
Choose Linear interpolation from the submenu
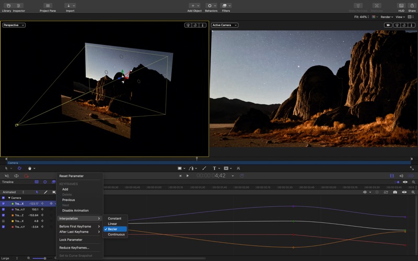click(x=112, y=224)
